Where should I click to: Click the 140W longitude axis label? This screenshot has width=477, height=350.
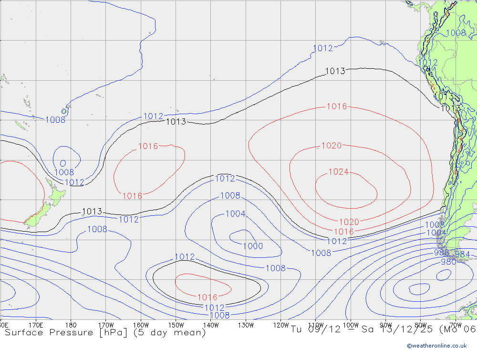click(211, 325)
